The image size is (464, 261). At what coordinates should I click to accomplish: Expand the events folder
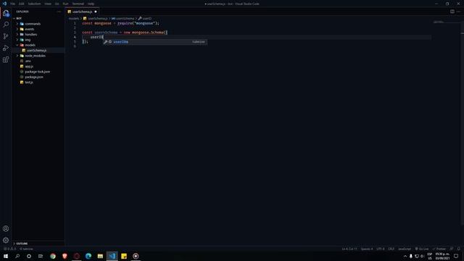(x=29, y=29)
